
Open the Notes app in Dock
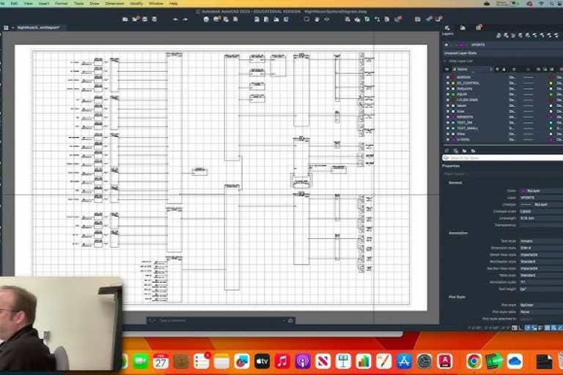[221, 361]
